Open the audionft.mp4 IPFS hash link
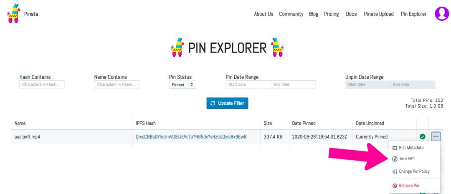 click(191, 137)
